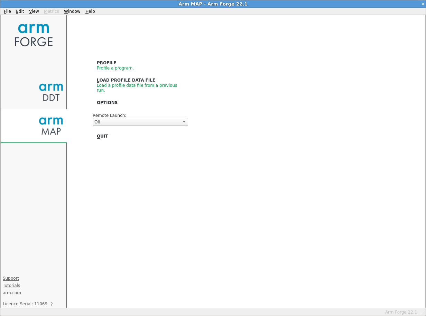The image size is (426, 316).
Task: Click LOAD PROFILE DATA FILE
Action: coord(126,80)
